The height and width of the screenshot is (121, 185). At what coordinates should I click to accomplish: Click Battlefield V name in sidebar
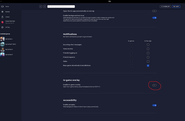tap(9, 54)
